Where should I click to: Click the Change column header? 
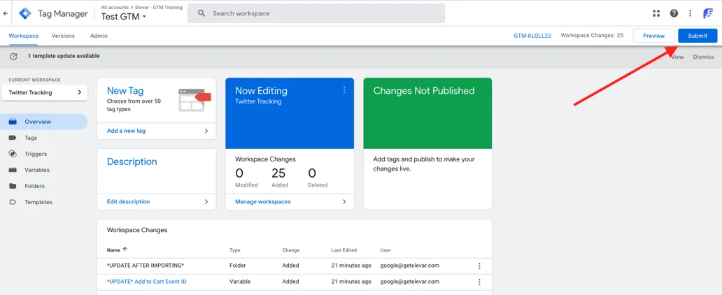(291, 250)
